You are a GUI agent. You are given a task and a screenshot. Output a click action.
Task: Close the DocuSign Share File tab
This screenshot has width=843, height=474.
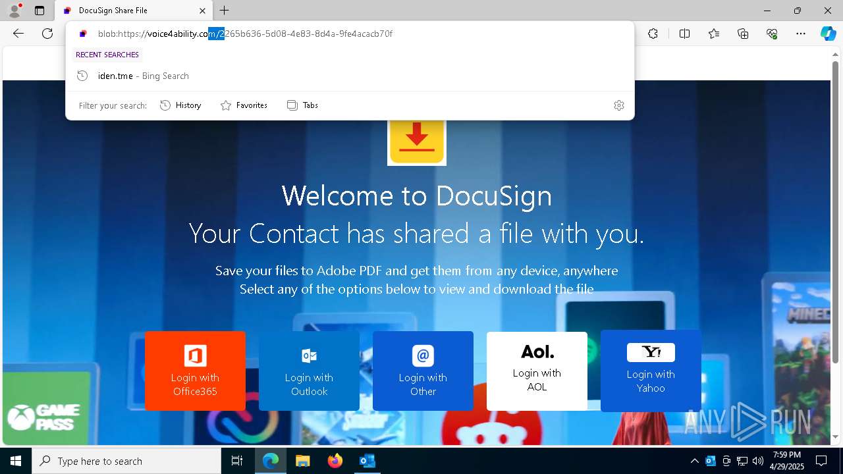[203, 11]
